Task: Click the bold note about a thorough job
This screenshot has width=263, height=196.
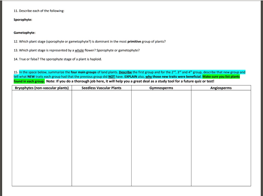Action: pos(130,81)
